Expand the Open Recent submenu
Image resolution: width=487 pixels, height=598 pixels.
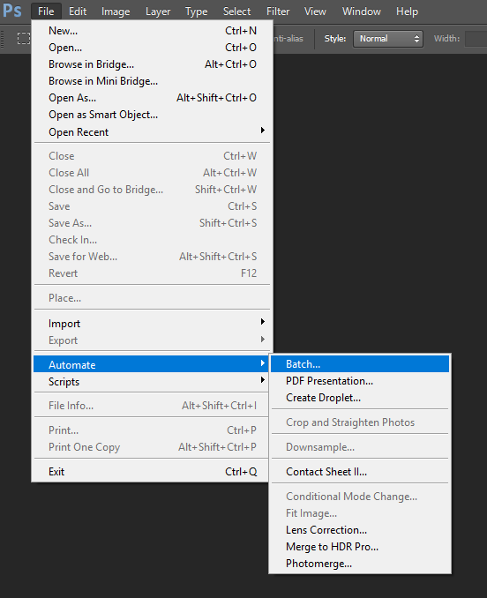(x=152, y=131)
